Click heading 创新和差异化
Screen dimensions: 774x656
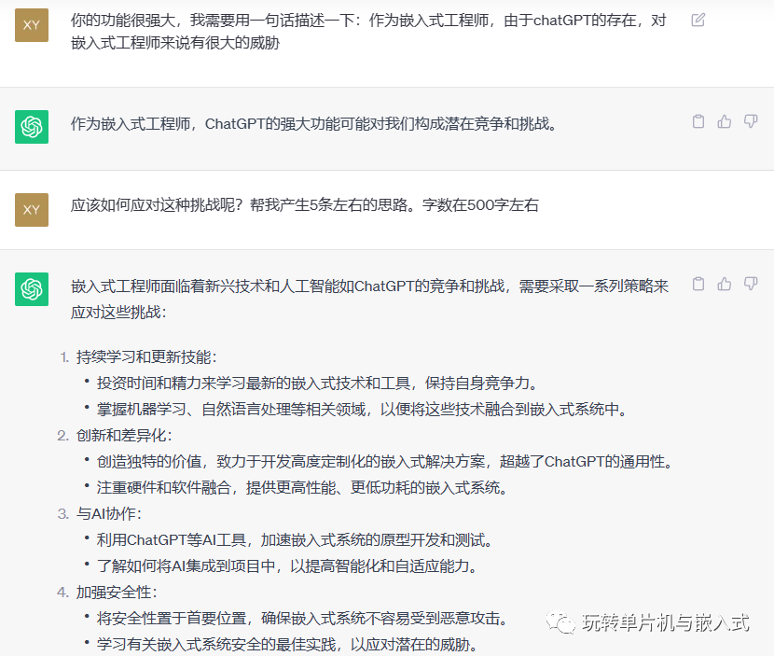(x=124, y=436)
